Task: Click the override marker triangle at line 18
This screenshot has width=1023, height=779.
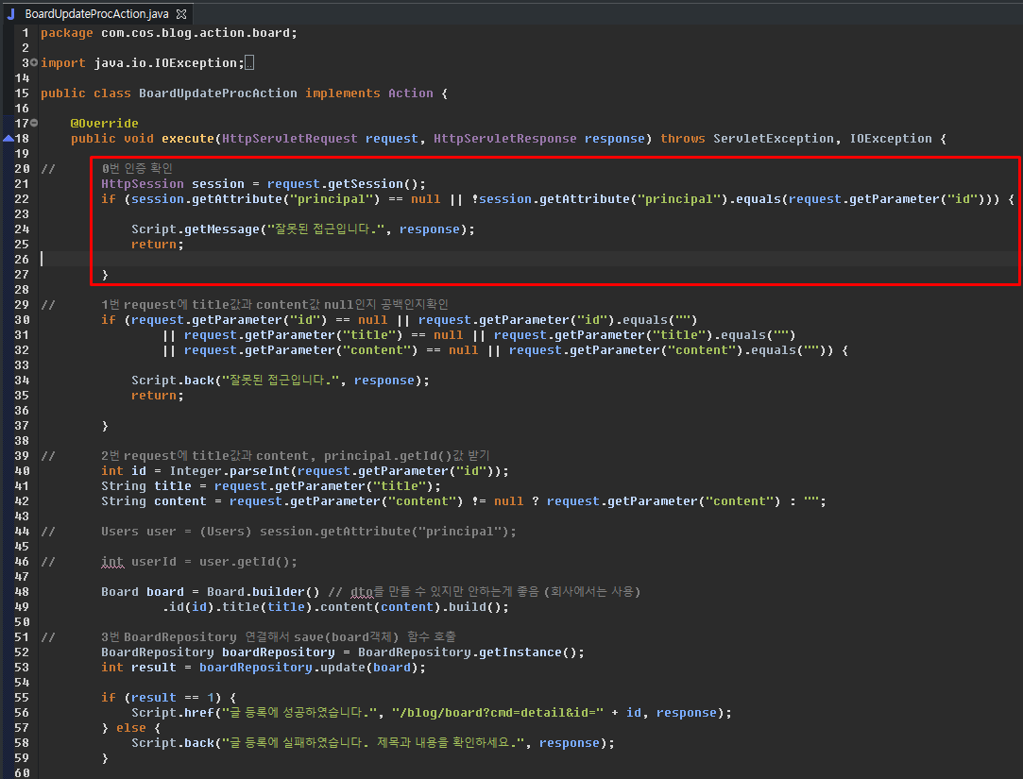Action: (8, 138)
